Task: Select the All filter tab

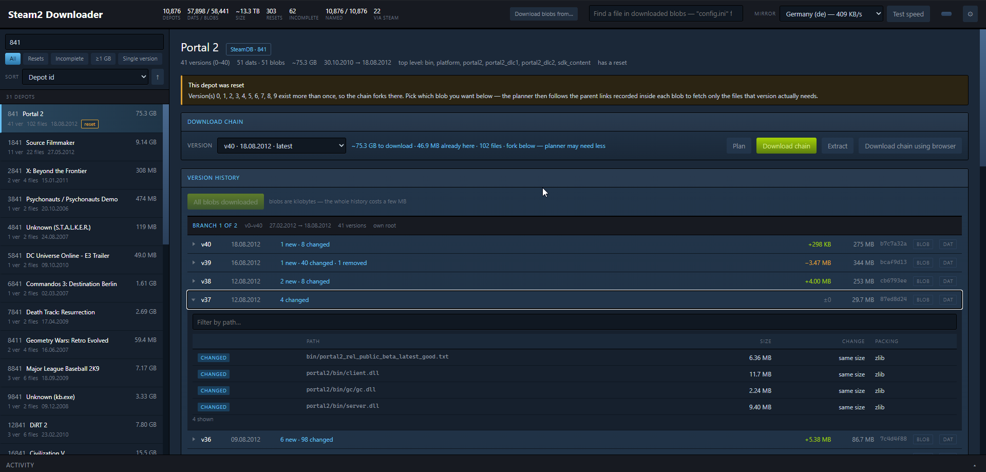Action: coord(13,59)
